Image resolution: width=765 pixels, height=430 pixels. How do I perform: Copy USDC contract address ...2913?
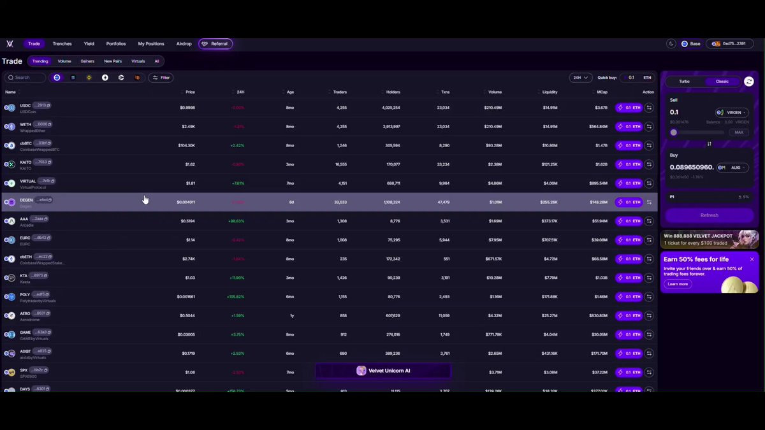tap(48, 105)
